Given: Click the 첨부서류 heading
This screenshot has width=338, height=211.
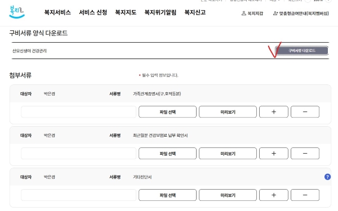Looking at the screenshot, I should 20,75.
